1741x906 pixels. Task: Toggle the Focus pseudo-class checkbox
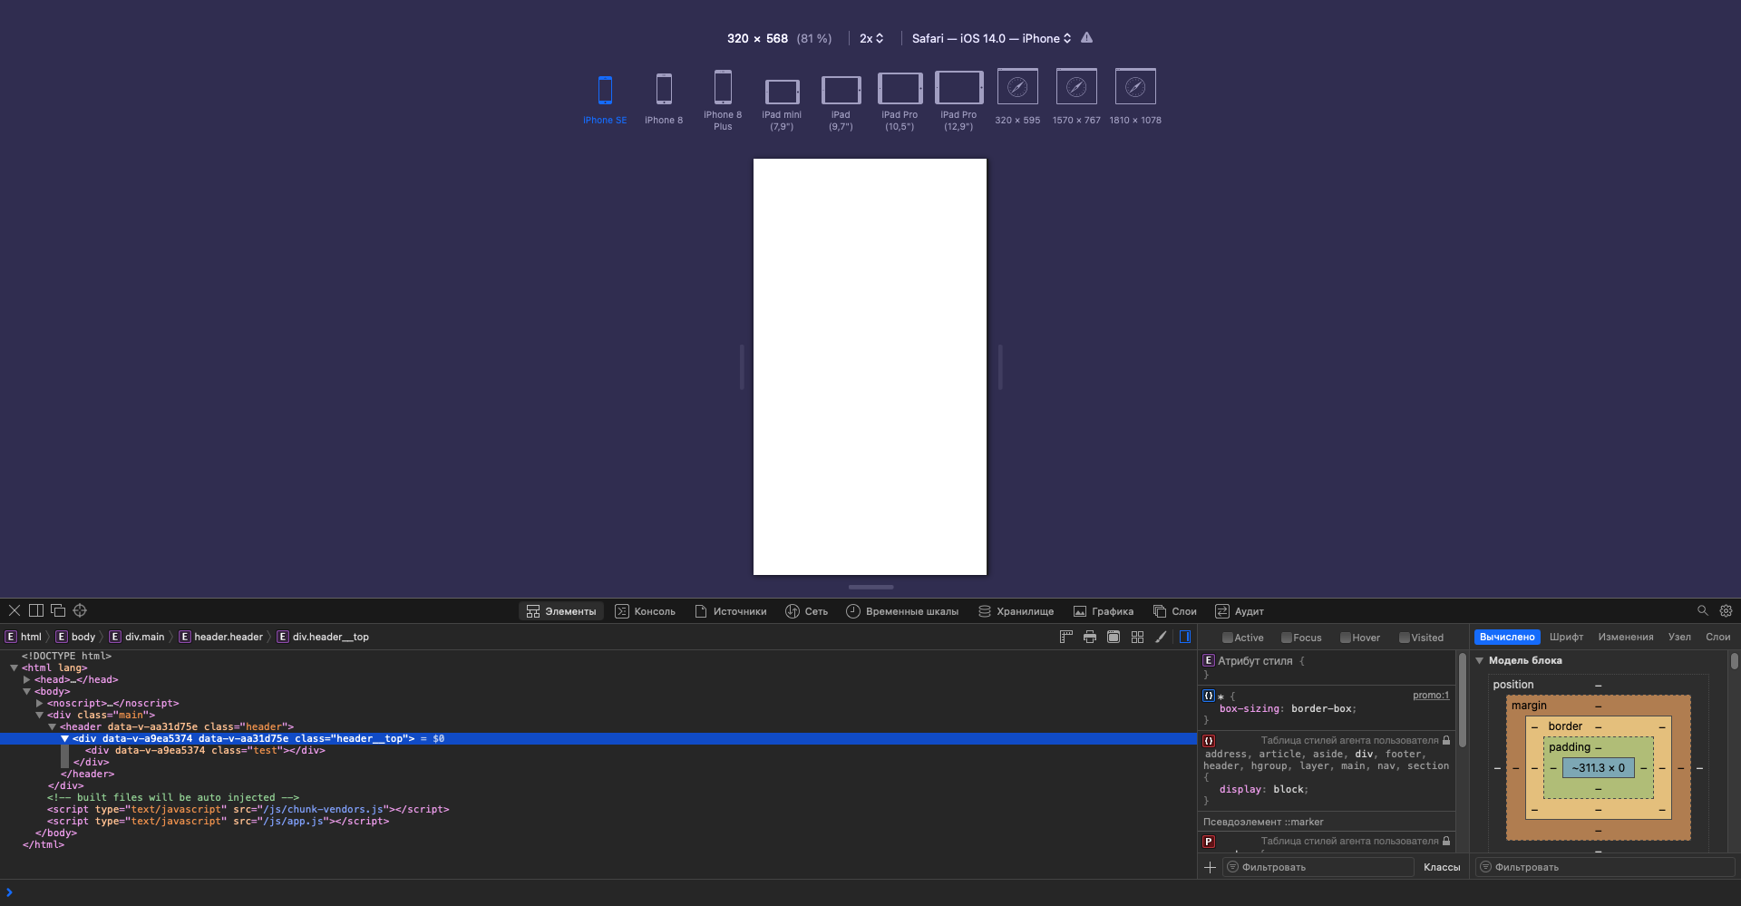tap(1287, 638)
